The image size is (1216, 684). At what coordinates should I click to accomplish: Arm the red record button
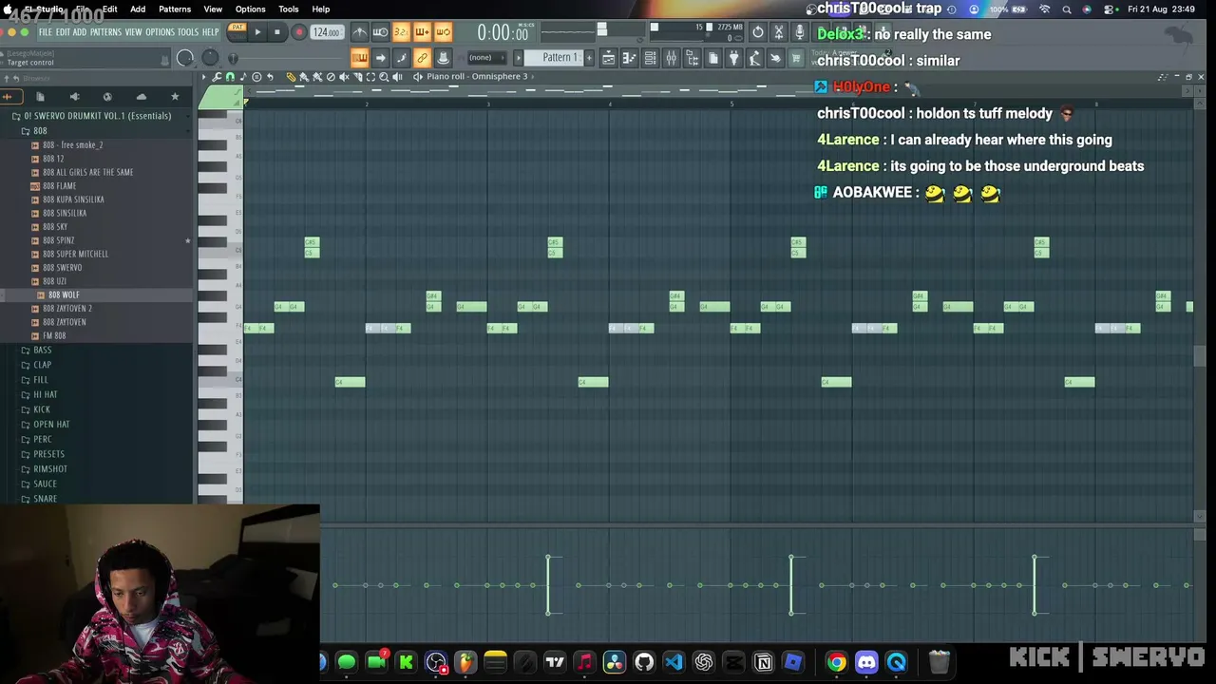click(298, 32)
